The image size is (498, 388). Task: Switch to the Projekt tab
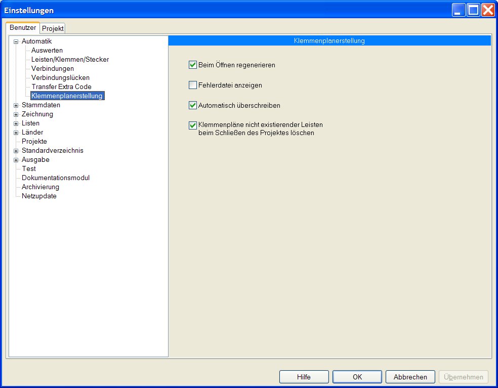pos(53,28)
